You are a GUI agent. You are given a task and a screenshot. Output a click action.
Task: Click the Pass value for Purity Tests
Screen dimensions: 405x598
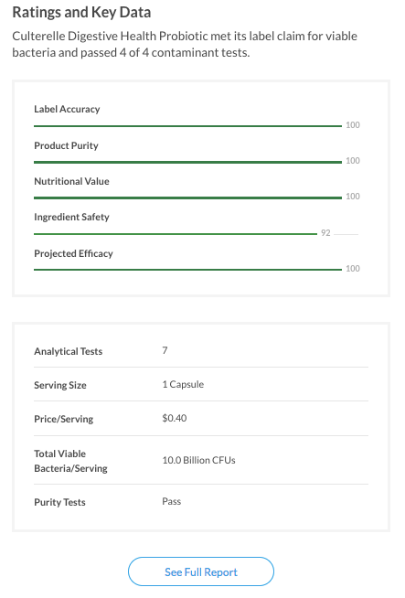point(172,501)
